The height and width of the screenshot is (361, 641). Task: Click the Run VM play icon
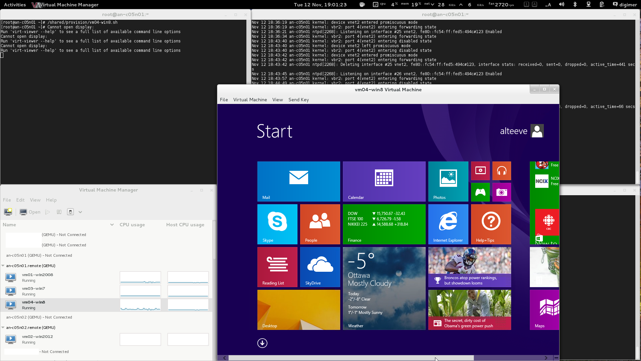pyautogui.click(x=48, y=212)
